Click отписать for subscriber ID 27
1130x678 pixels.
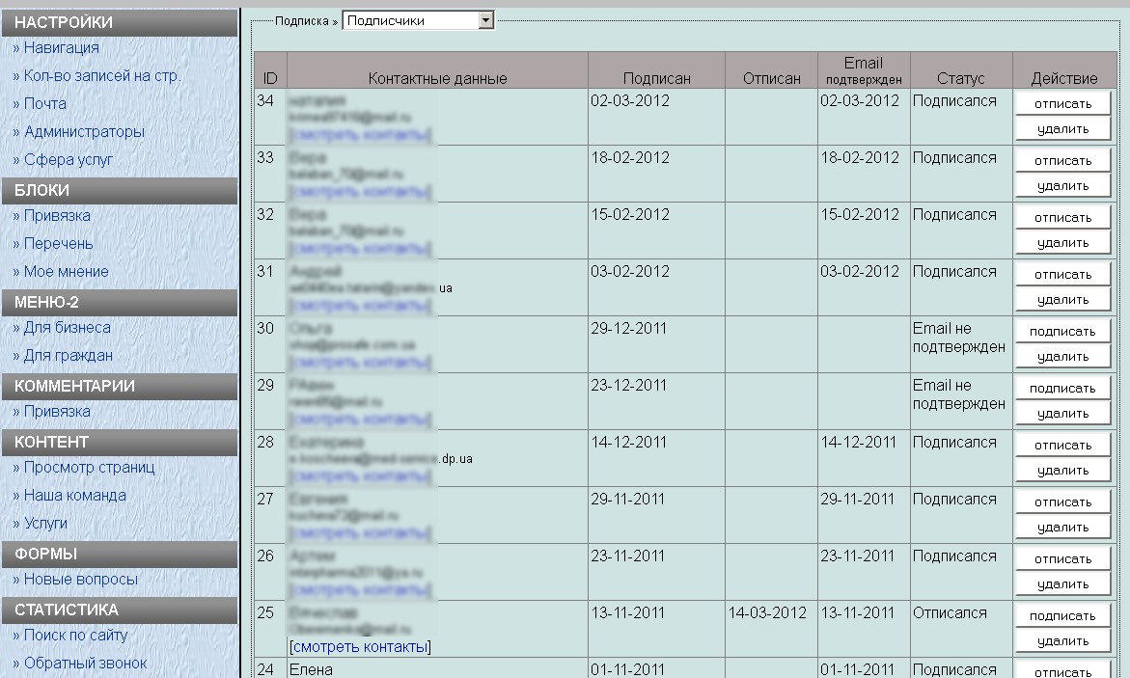1063,502
